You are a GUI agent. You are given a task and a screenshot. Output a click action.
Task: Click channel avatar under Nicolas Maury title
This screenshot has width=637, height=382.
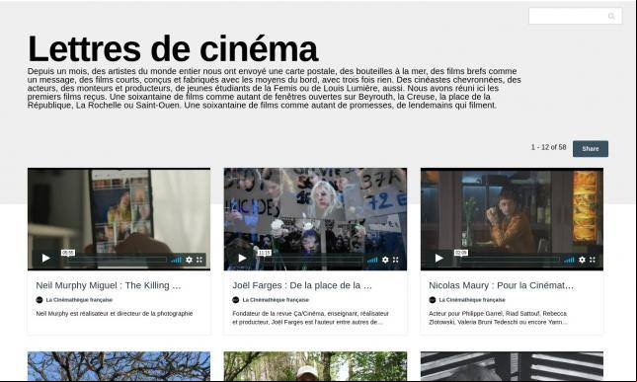click(x=433, y=300)
